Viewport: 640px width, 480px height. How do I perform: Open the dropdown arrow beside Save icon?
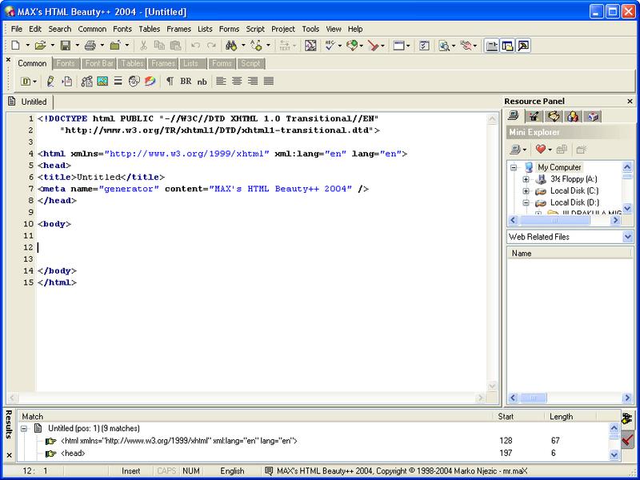(77, 46)
